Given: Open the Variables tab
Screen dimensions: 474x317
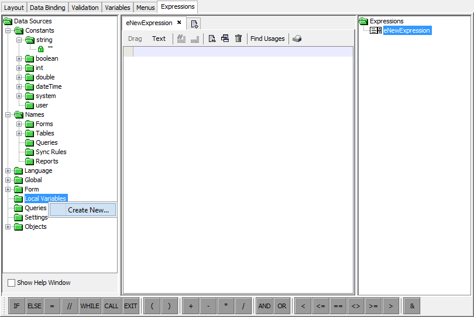Looking at the screenshot, I should tap(117, 8).
